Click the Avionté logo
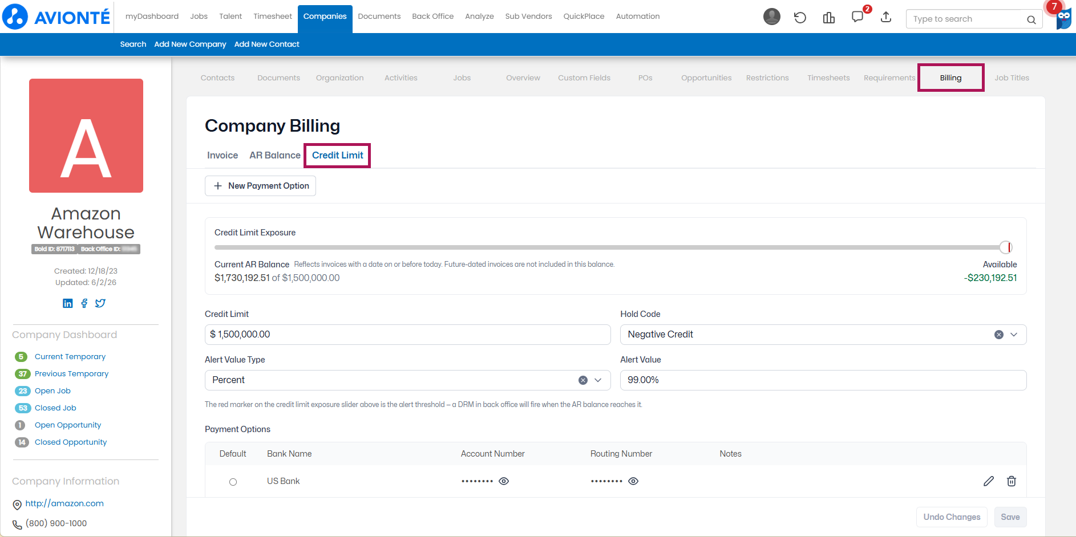The image size is (1076, 537). [56, 17]
